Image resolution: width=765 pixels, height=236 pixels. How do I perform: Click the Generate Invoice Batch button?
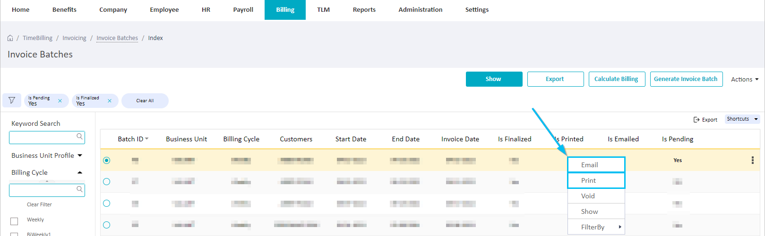pos(686,79)
